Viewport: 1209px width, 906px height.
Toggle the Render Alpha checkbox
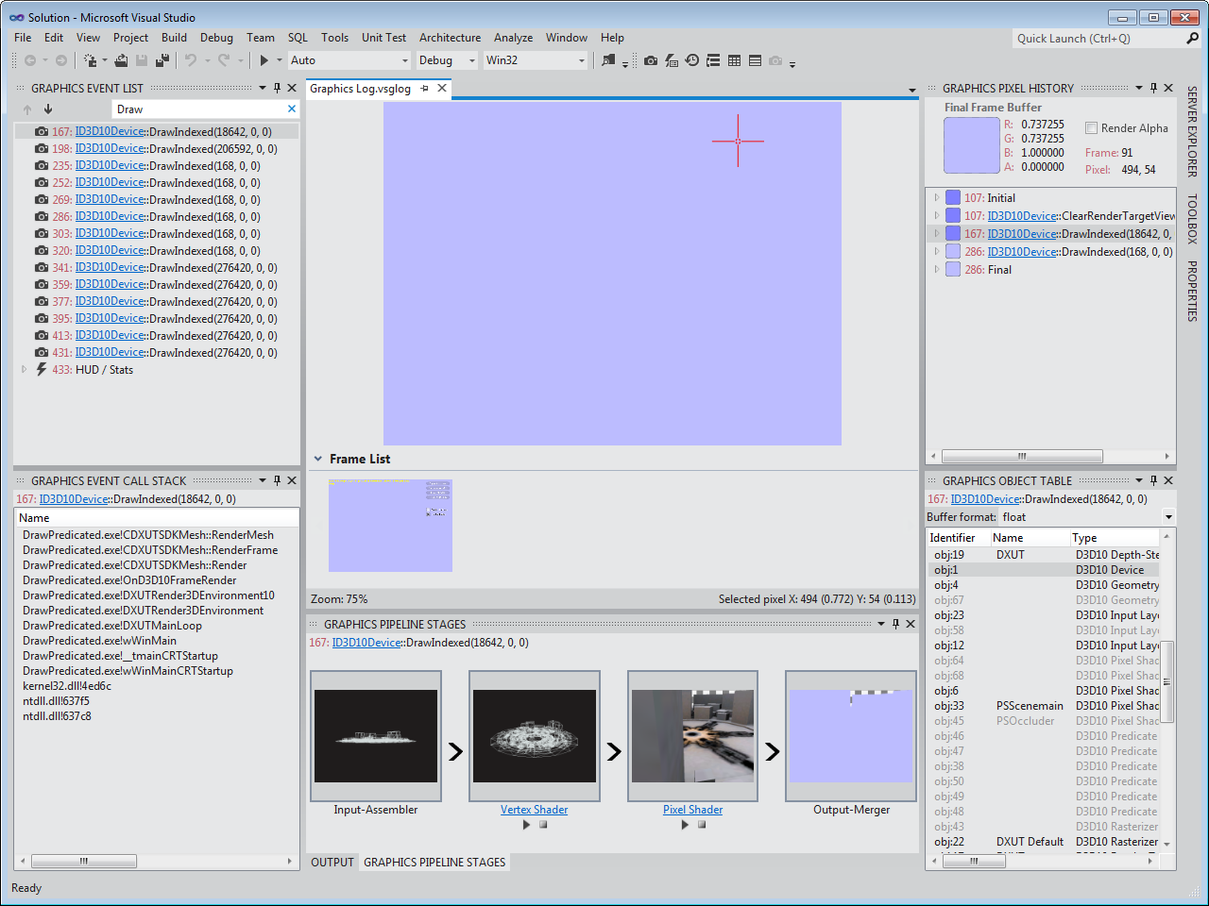click(x=1091, y=127)
